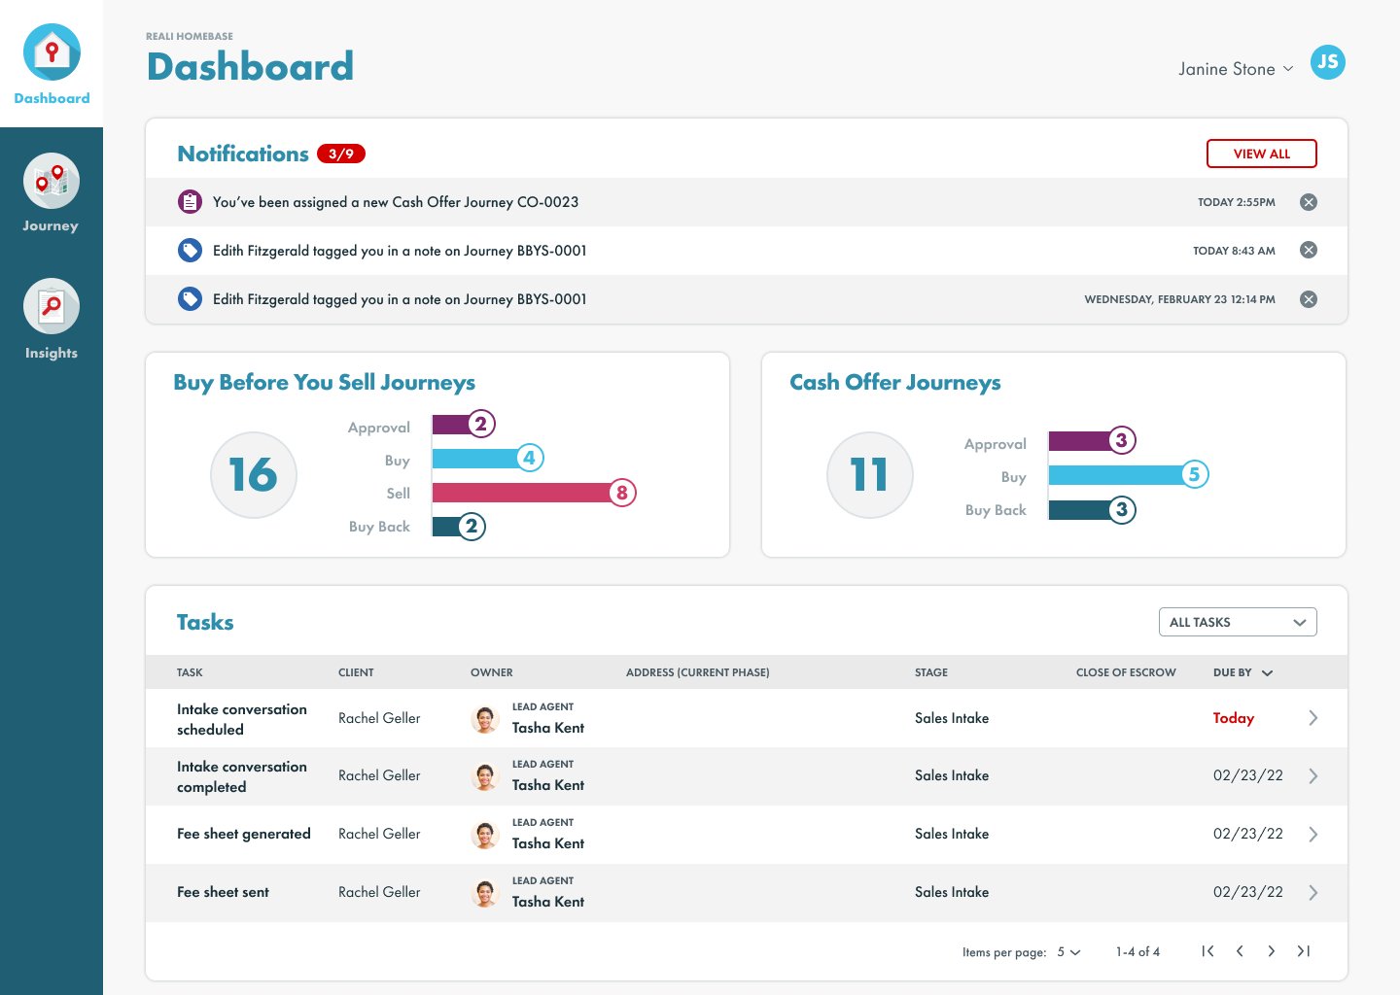Open the Intake conversation scheduled task
The image size is (1400, 995).
pyautogui.click(x=241, y=719)
